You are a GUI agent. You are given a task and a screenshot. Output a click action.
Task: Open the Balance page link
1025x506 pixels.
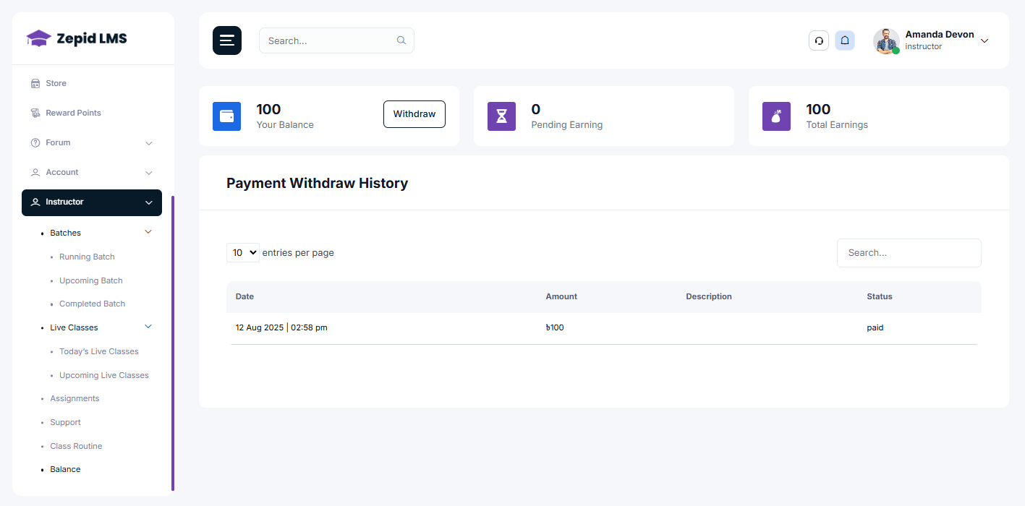click(x=65, y=468)
